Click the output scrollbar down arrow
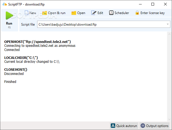The image size is (172, 130). coord(169,119)
